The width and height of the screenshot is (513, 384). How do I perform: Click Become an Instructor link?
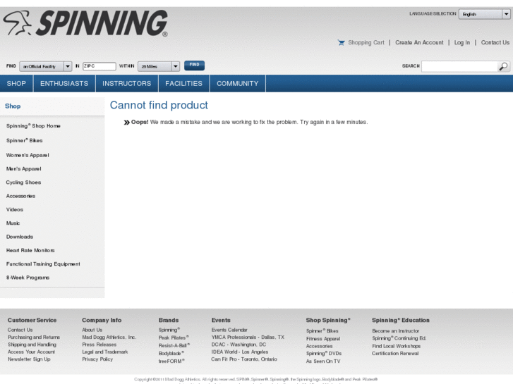pyautogui.click(x=396, y=330)
